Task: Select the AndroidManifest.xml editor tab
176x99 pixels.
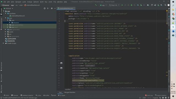Action: pos(66,9)
